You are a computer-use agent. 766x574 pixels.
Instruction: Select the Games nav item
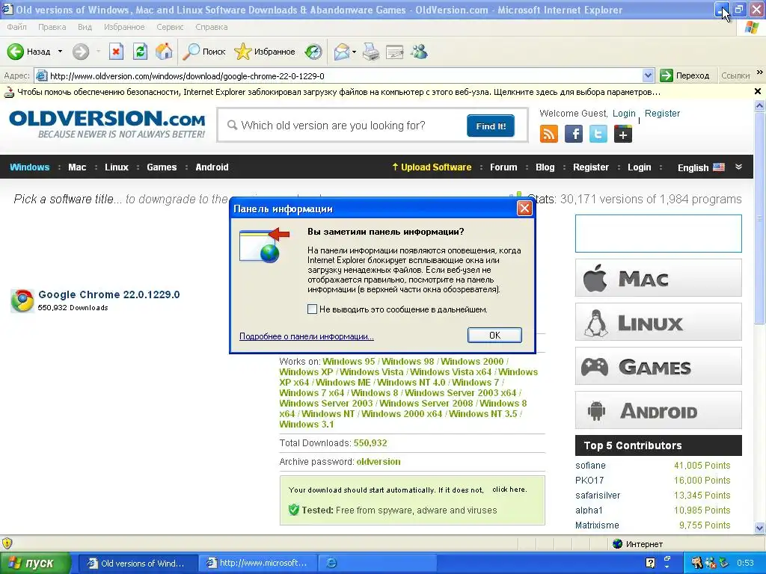tap(162, 167)
